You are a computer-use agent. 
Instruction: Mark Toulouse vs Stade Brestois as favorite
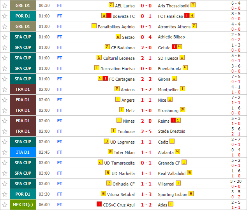click(x=5, y=131)
